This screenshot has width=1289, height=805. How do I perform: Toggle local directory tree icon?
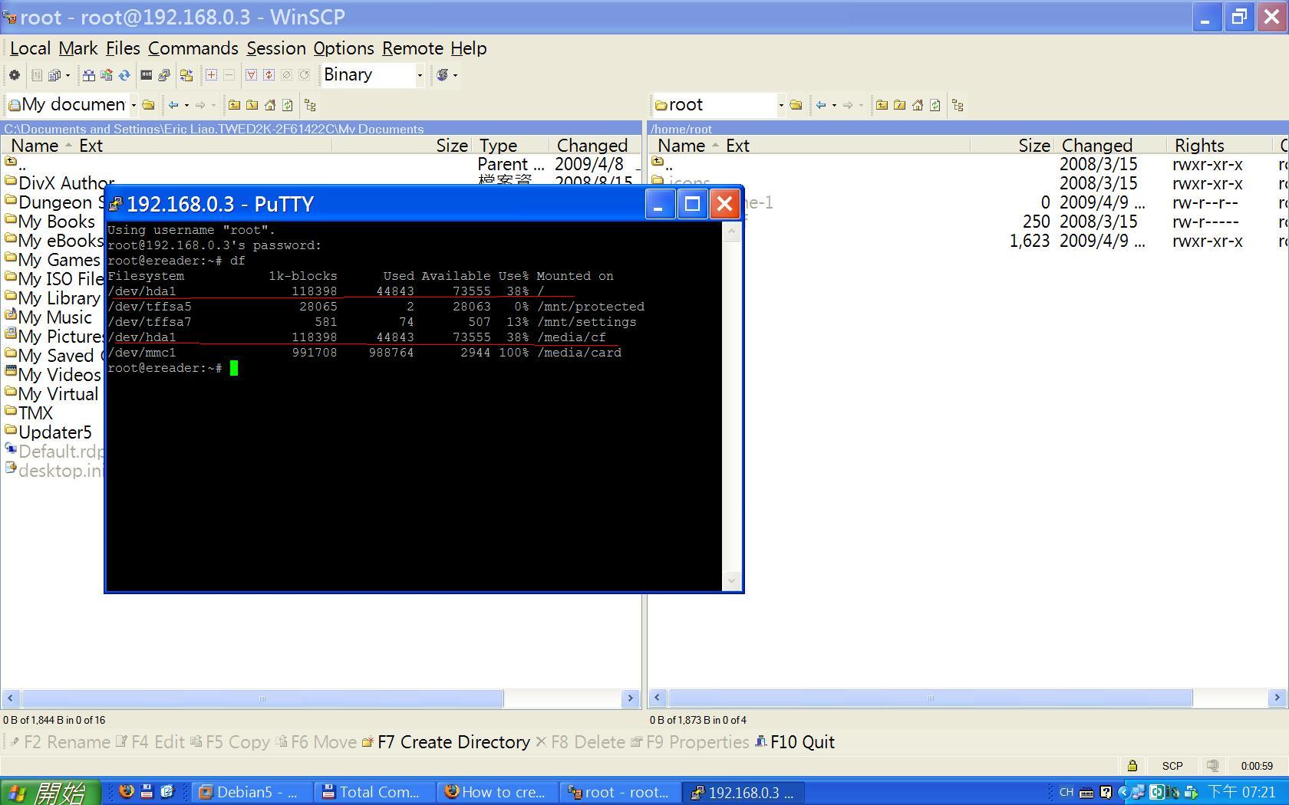pos(310,105)
